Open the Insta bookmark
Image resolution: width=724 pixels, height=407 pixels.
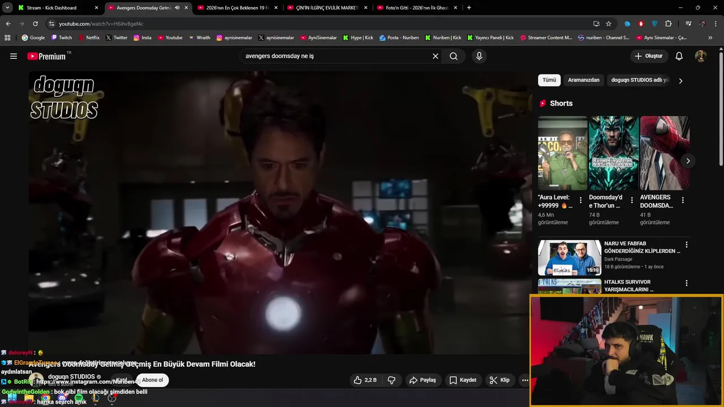point(143,38)
